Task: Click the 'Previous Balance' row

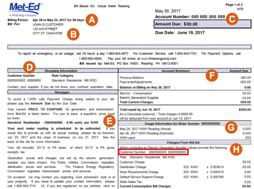Action: tap(185, 78)
